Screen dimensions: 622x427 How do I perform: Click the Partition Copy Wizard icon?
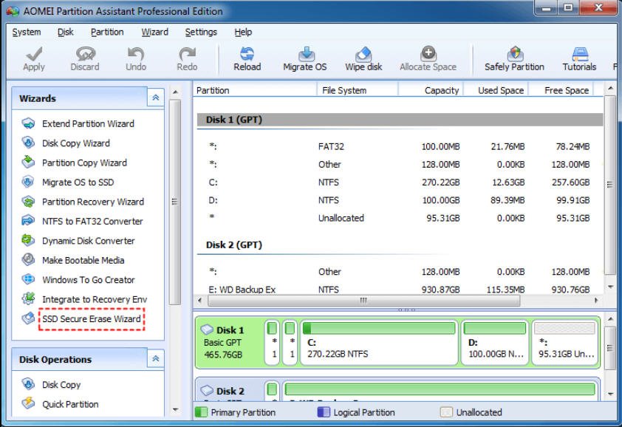[28, 163]
